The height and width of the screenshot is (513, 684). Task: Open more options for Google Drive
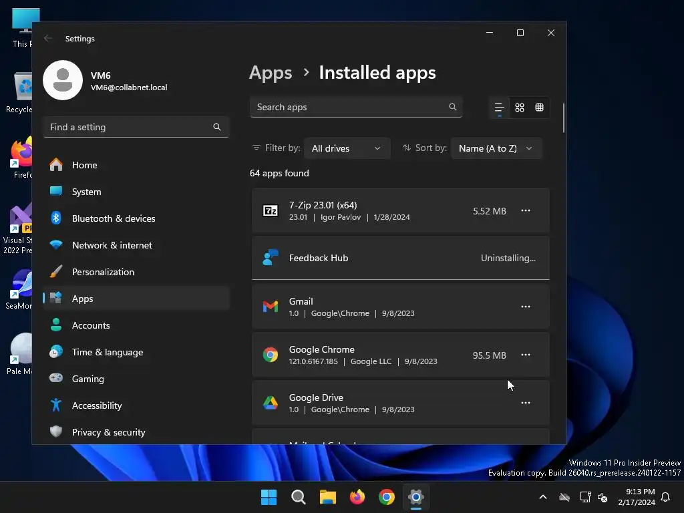[526, 403]
